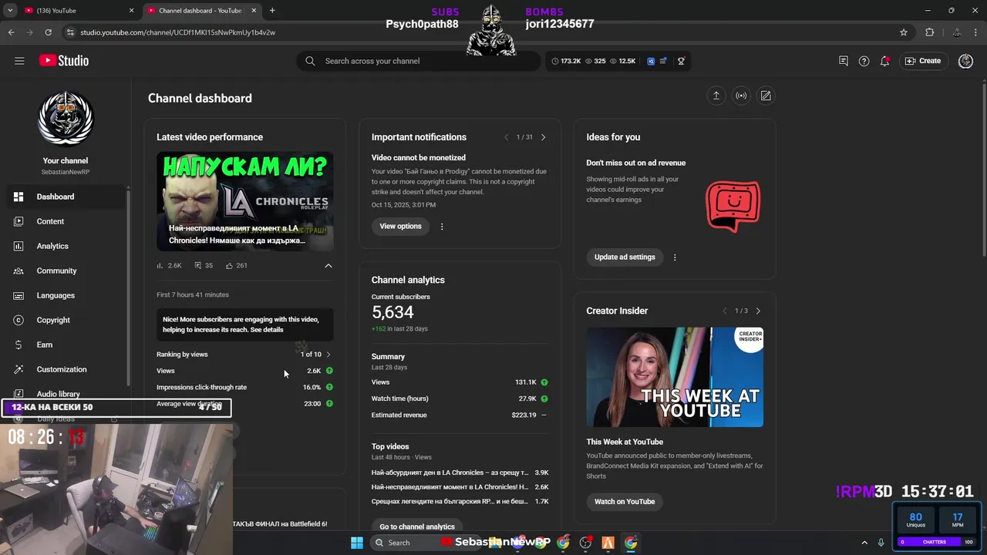Click the go live broadcast icon
Screen dimensions: 987x555
[741, 96]
